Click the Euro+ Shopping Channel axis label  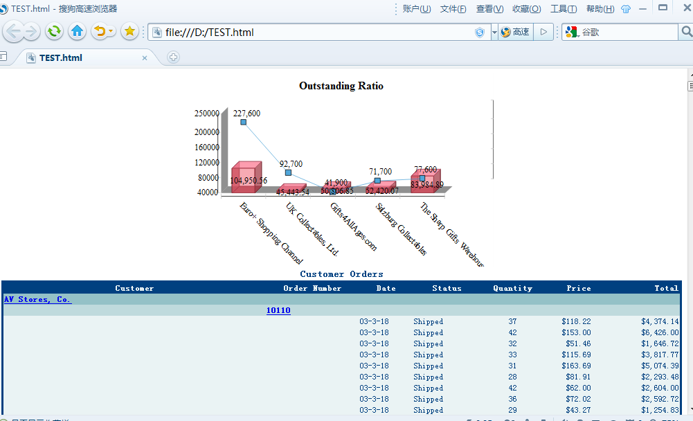coord(271,233)
